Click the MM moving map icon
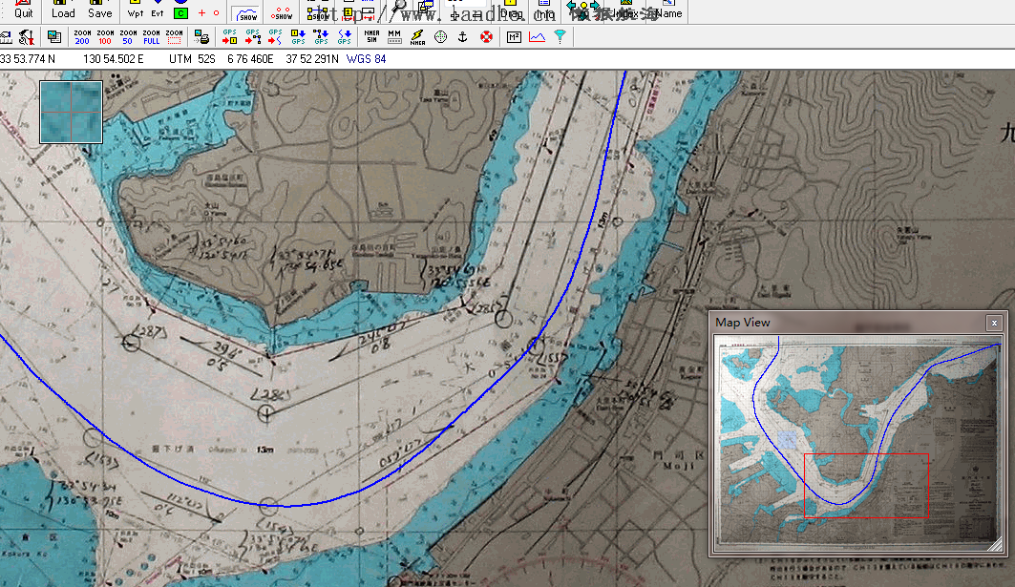Image resolution: width=1015 pixels, height=587 pixels. pyautogui.click(x=394, y=37)
